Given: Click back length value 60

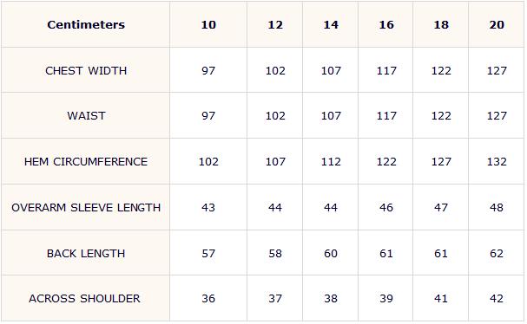Looking at the screenshot, I should click(x=331, y=254).
